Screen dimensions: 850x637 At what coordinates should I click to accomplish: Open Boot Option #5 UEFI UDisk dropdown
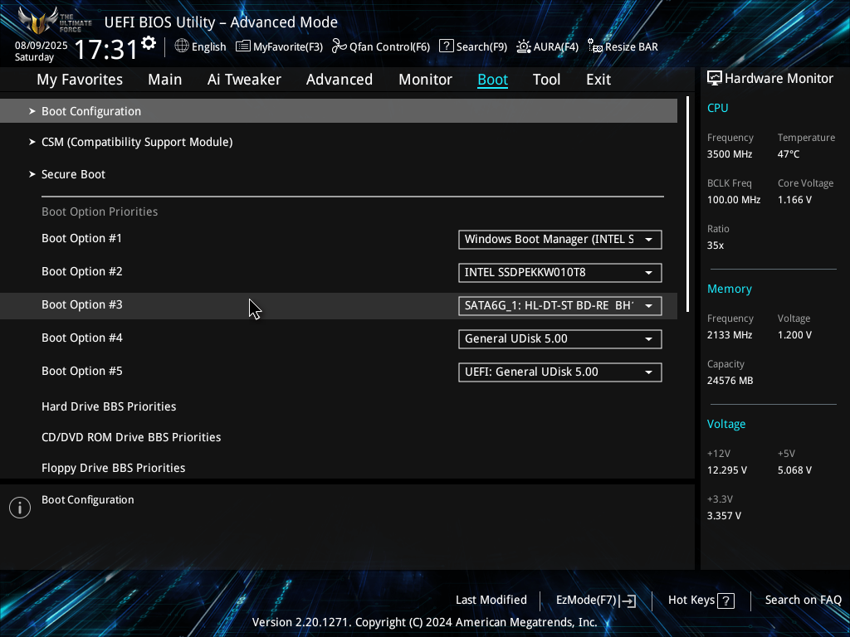coord(560,372)
